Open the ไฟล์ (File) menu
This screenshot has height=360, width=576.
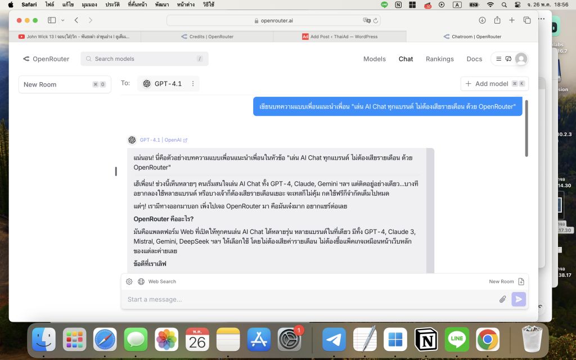tap(49, 4)
